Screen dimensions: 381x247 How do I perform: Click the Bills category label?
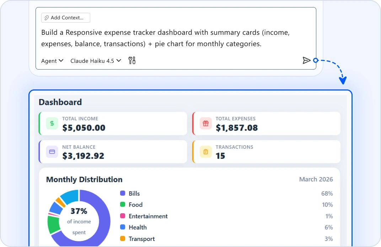click(x=134, y=193)
